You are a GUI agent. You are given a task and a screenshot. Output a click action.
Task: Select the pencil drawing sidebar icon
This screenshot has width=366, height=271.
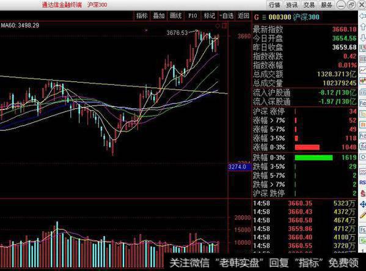coord(363,215)
